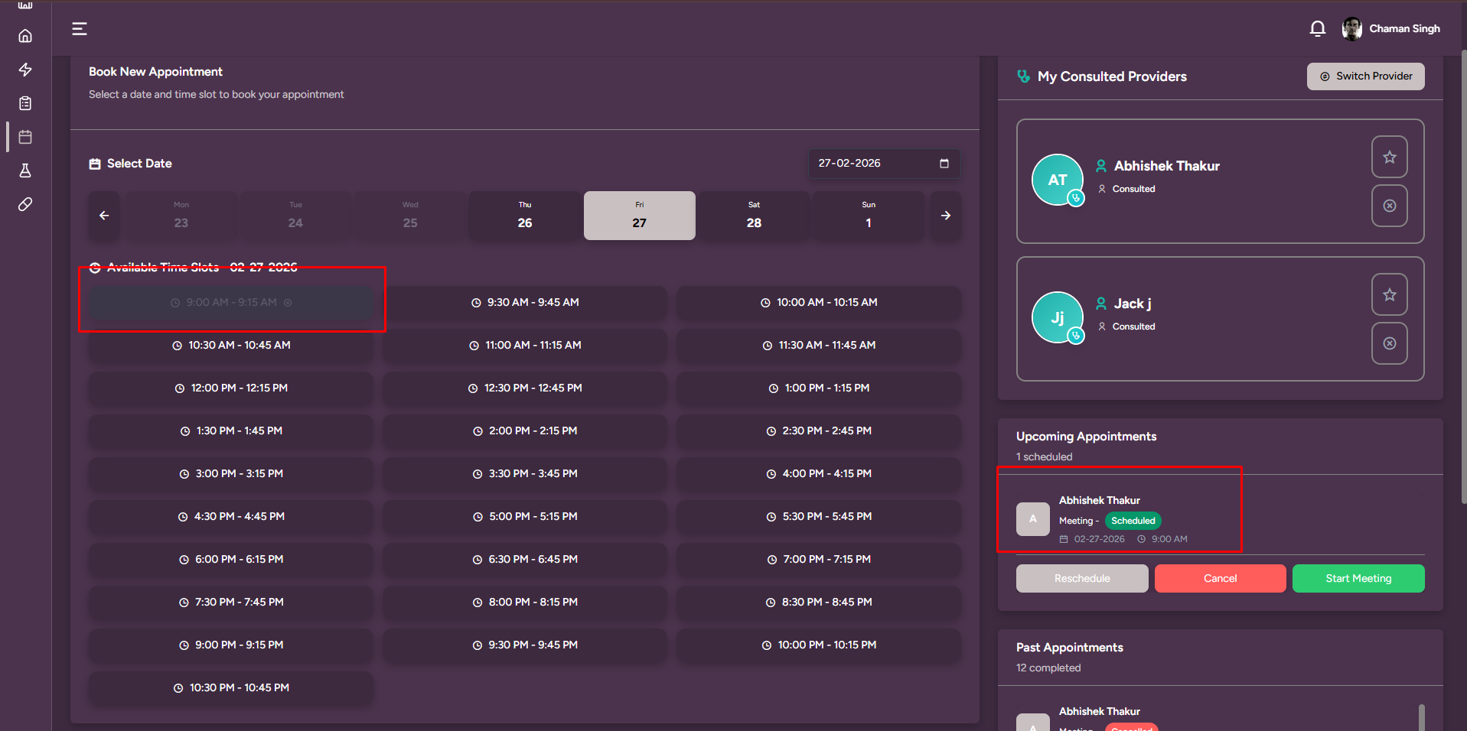The height and width of the screenshot is (731, 1467).
Task: Go to Home in sidebar
Action: point(25,36)
